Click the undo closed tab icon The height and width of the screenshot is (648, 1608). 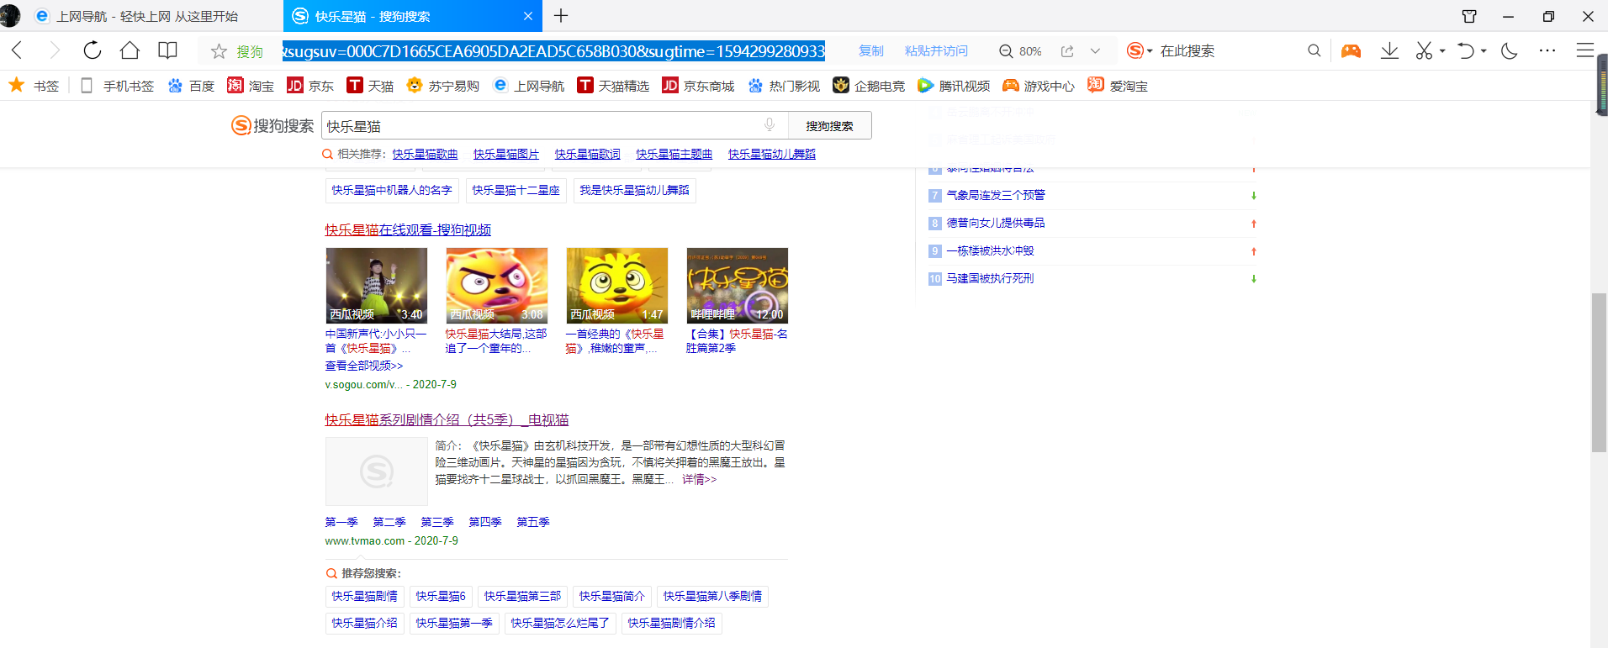(1466, 50)
